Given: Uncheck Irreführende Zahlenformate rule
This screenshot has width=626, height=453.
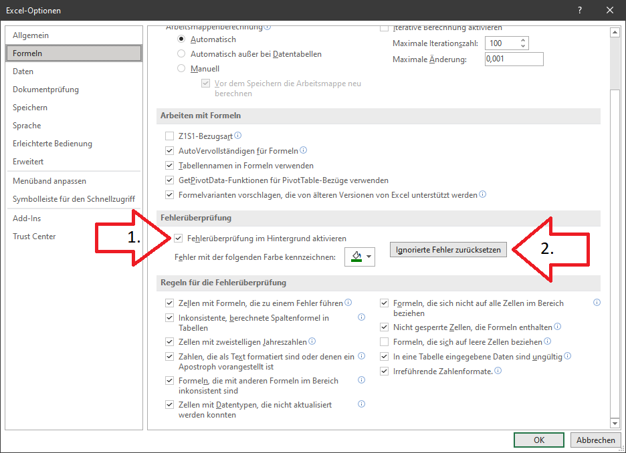Looking at the screenshot, I should click(x=384, y=371).
